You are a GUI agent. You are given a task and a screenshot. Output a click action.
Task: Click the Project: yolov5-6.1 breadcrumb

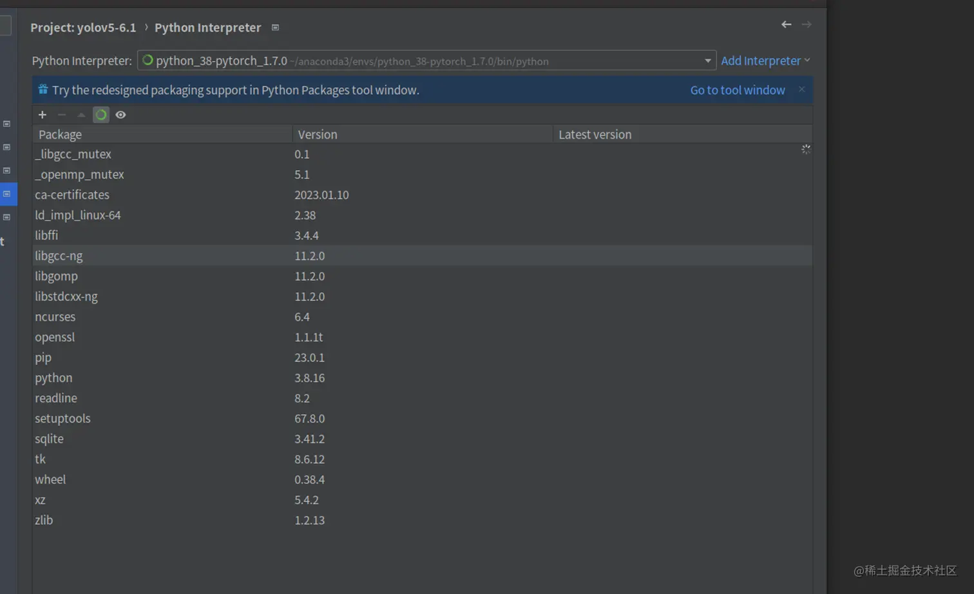tap(83, 28)
